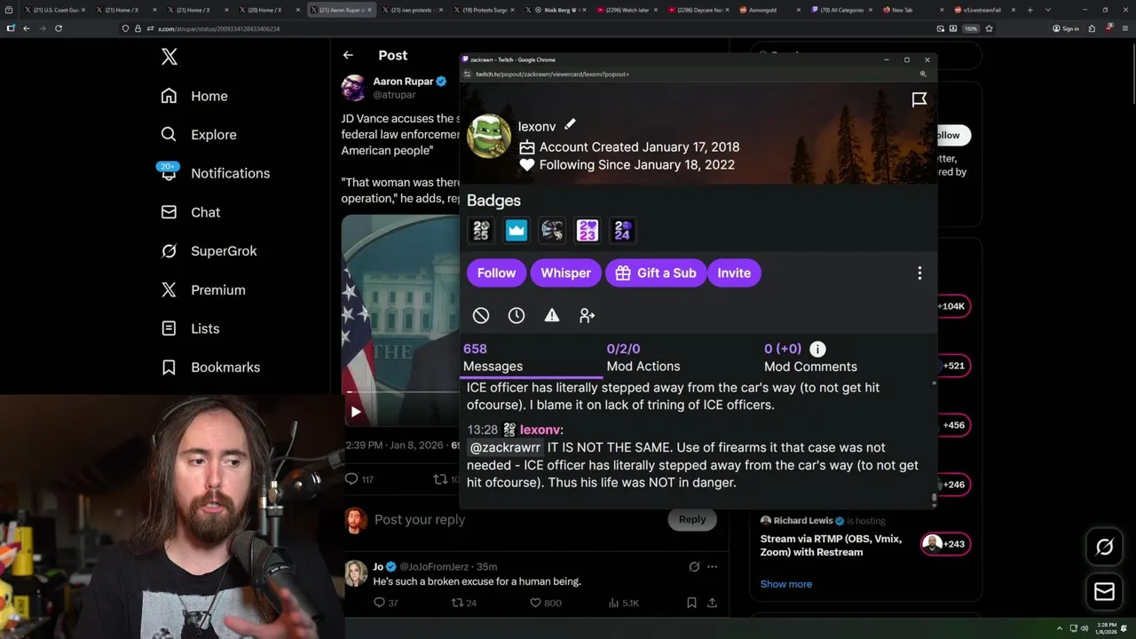This screenshot has height=639, width=1136.
Task: Click the info icon beside Mod Comments
Action: (x=817, y=350)
